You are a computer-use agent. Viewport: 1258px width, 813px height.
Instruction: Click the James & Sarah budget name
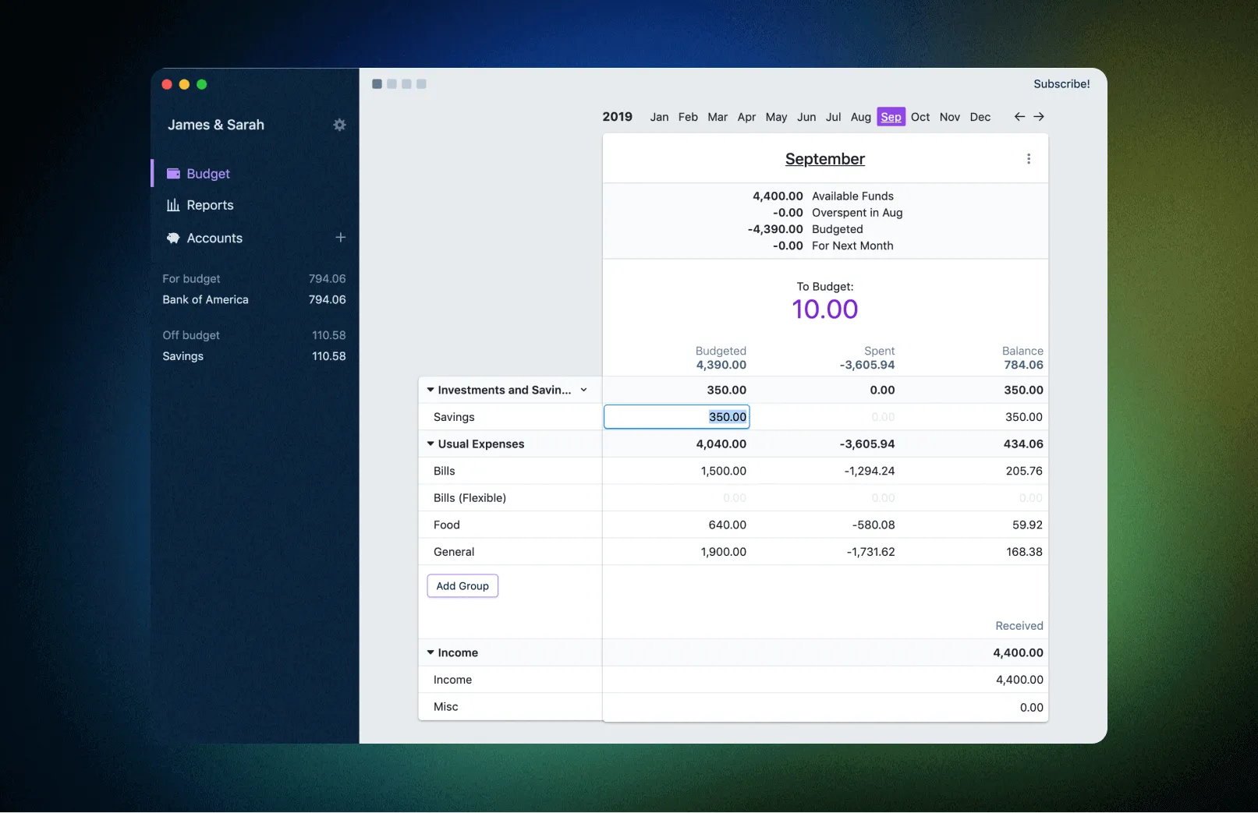pyautogui.click(x=216, y=125)
